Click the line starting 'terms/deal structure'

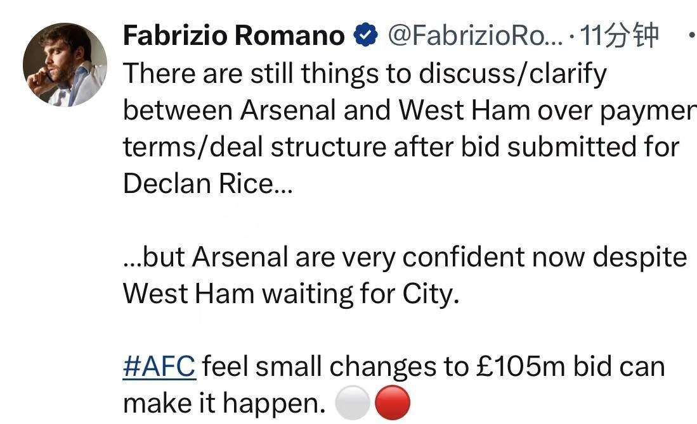pyautogui.click(x=401, y=147)
